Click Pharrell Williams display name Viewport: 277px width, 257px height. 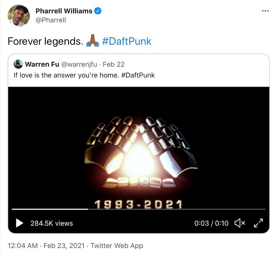tap(64, 11)
